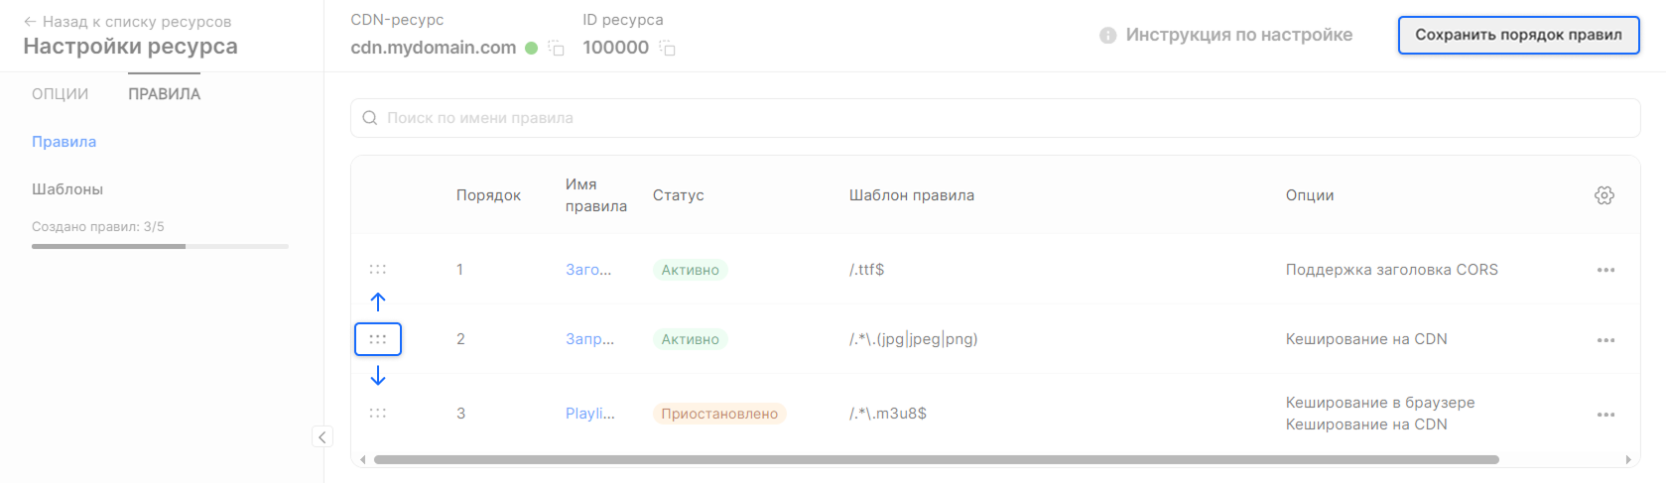Go back to the resources list
Screen dimensions: 1666x483
pos(127,22)
